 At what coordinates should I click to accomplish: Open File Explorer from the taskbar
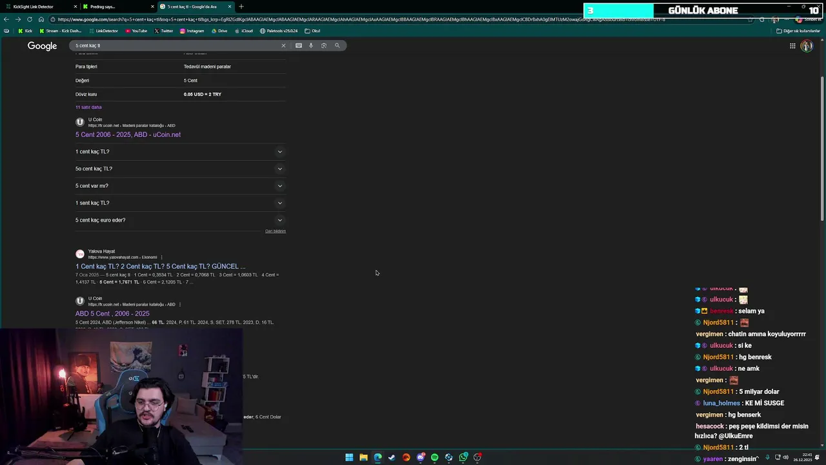pyautogui.click(x=363, y=457)
